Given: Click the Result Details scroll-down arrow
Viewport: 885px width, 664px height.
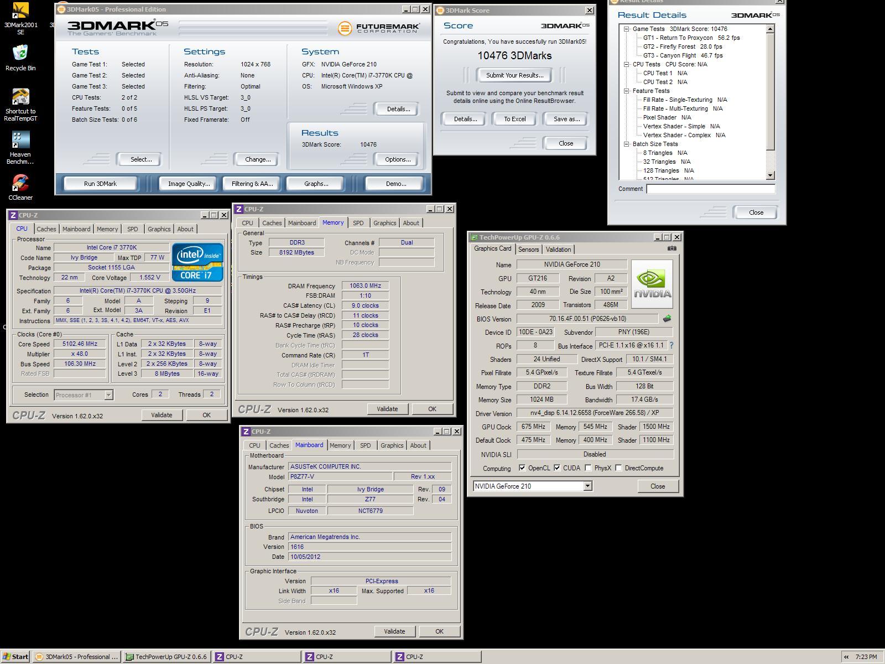Looking at the screenshot, I should click(771, 175).
